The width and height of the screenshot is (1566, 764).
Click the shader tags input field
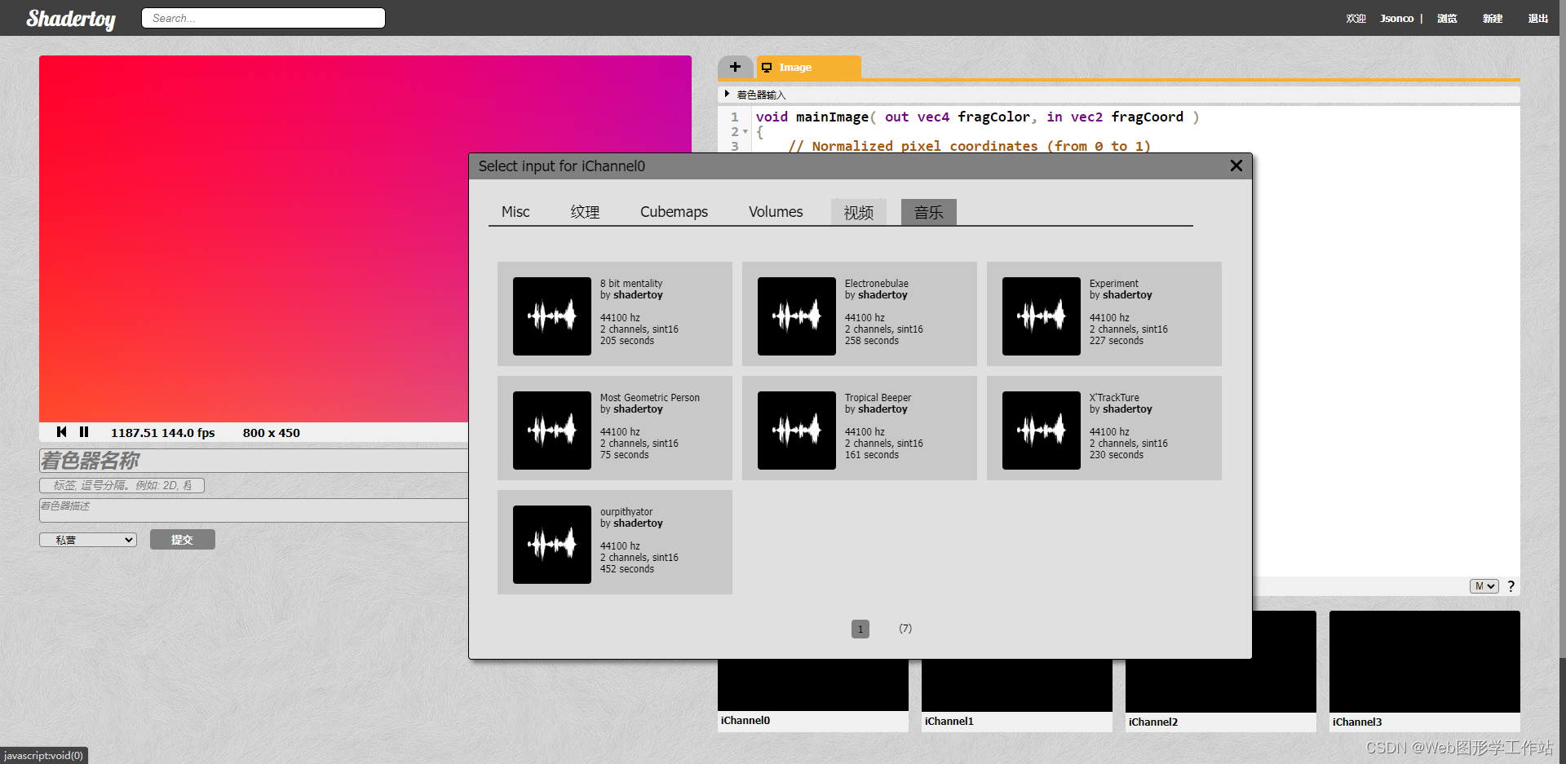(x=122, y=485)
